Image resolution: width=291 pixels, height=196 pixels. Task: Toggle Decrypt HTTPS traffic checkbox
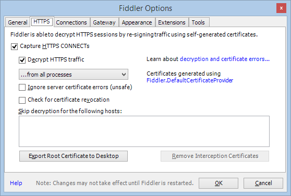(x=22, y=60)
